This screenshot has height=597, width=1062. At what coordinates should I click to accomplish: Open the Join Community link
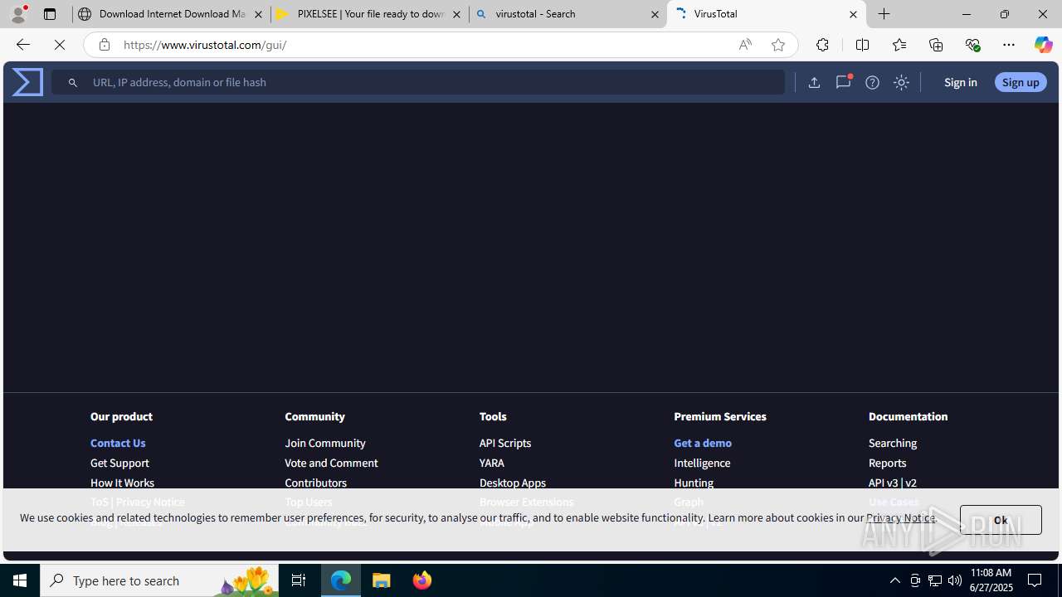coord(325,443)
